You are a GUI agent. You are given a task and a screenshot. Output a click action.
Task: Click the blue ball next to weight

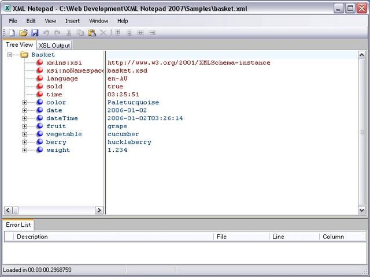pyautogui.click(x=40, y=149)
